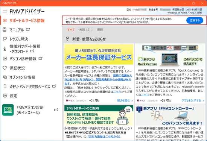Open メーカー延長保証サービス banner image
The image size is (207, 141).
pyautogui.click(x=99, y=55)
